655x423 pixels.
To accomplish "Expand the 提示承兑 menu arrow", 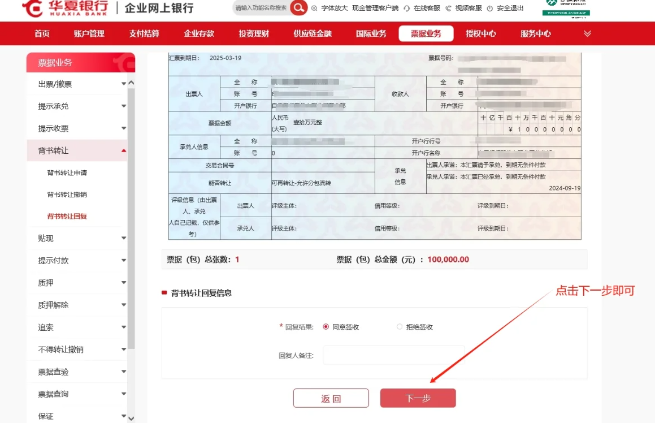I will pyautogui.click(x=124, y=106).
